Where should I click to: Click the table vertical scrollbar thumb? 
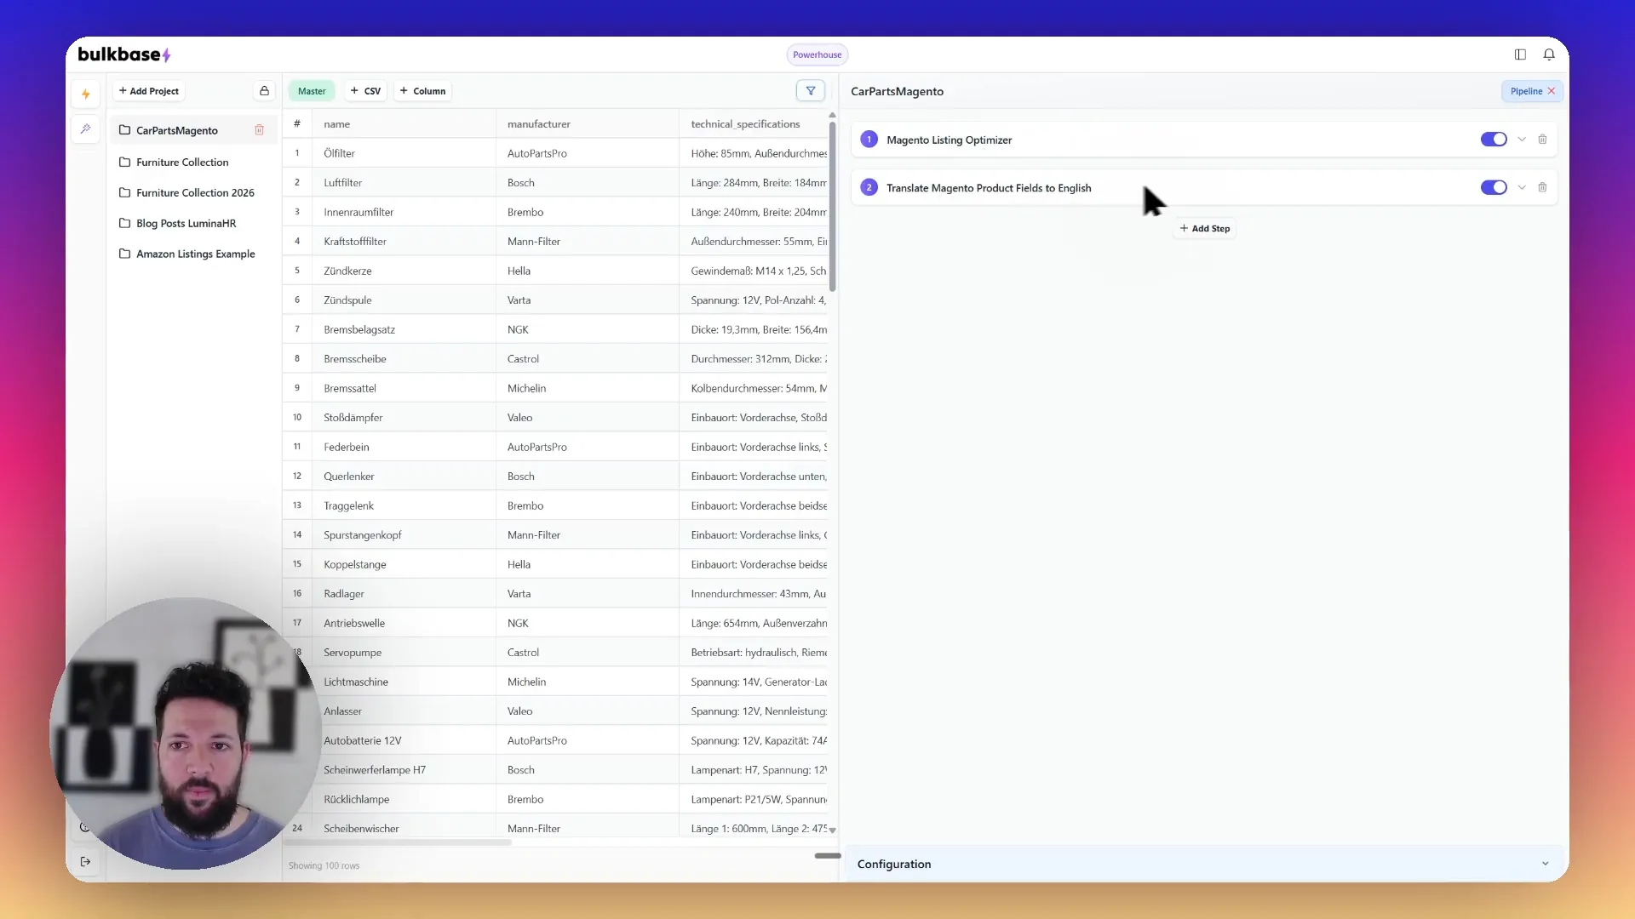(x=832, y=207)
